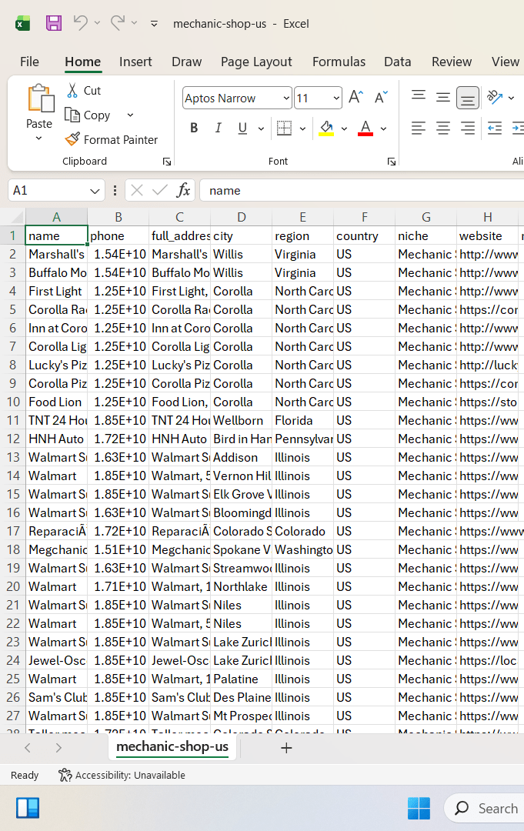
Task: Open the Clipboard dialog launcher
Action: tap(167, 162)
